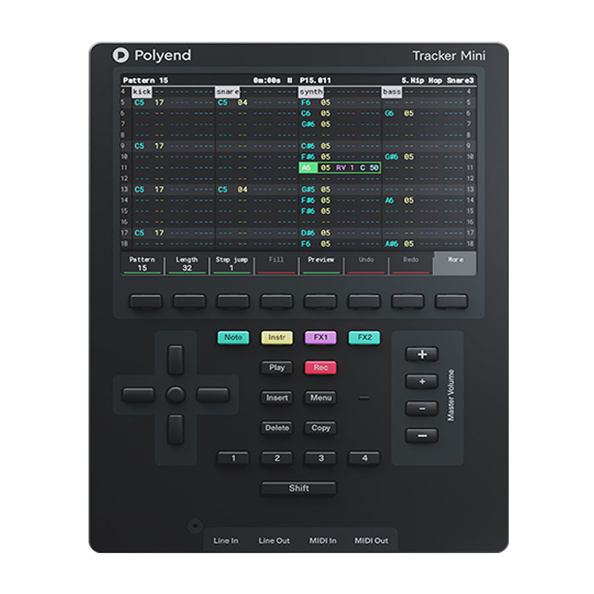Click the G#6 note in synth row 7
Screen dimensions: 594x594
(308, 124)
